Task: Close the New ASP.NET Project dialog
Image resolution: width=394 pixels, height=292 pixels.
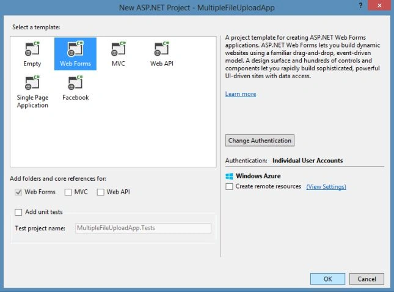Action: [379, 5]
